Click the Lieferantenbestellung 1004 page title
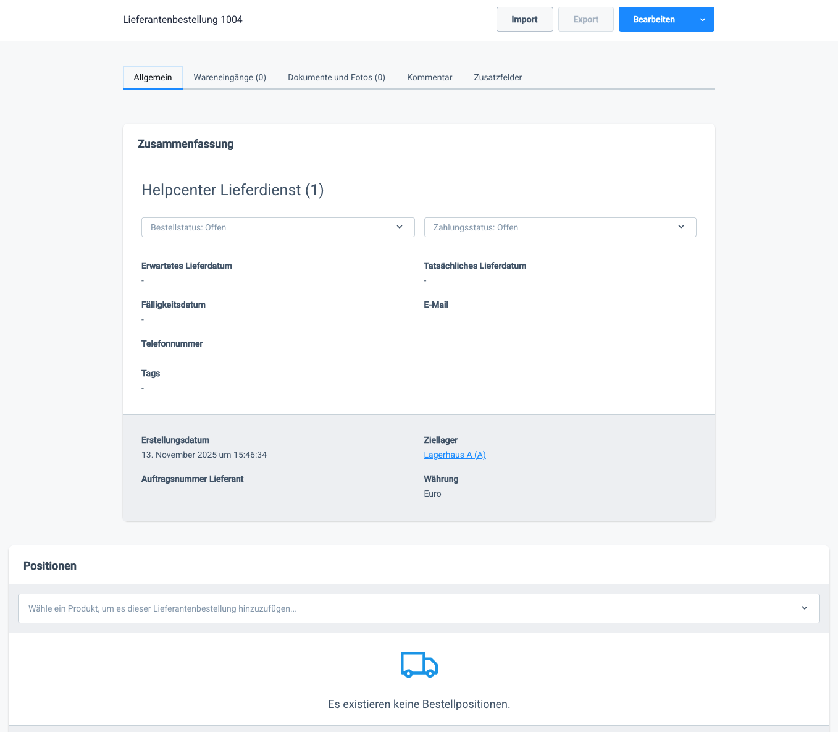Screen dimensions: 838x732 click(x=183, y=20)
